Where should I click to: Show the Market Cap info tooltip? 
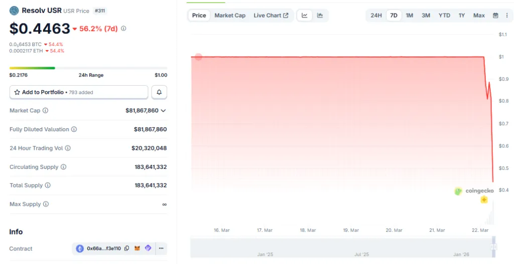(46, 111)
